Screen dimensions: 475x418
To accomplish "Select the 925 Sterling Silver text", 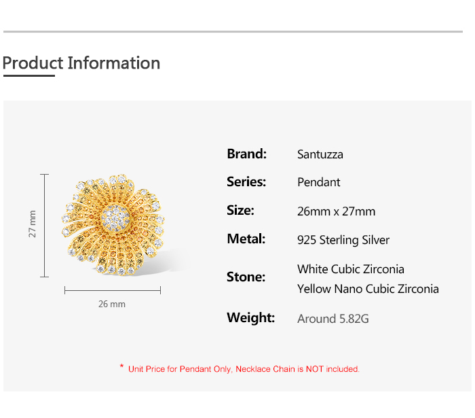I will click(x=343, y=240).
